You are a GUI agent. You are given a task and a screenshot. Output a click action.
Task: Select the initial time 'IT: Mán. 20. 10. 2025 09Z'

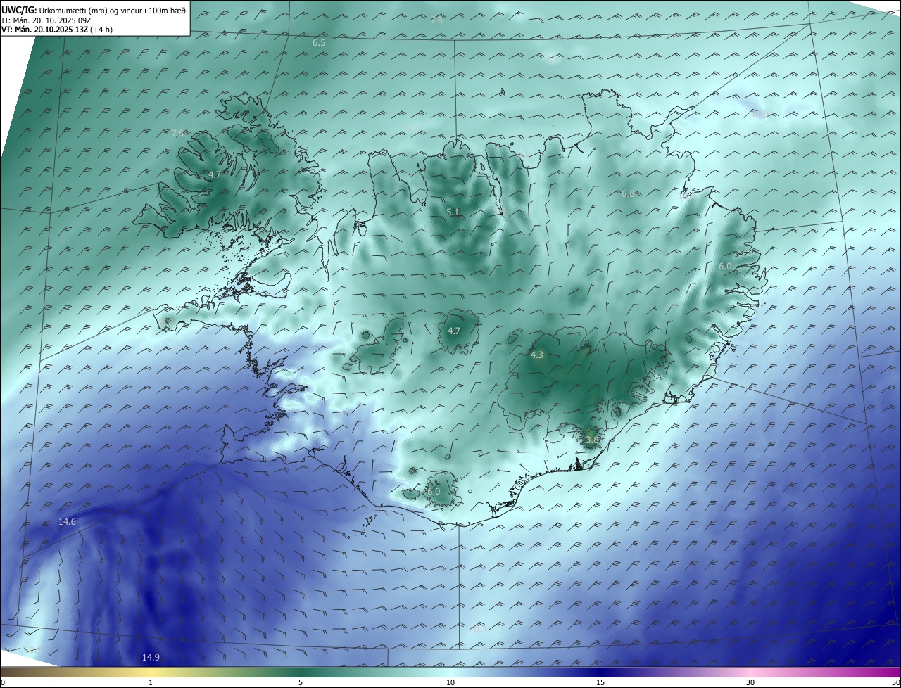[46, 20]
